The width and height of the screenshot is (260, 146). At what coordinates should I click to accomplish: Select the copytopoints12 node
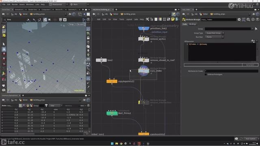tap(112, 81)
